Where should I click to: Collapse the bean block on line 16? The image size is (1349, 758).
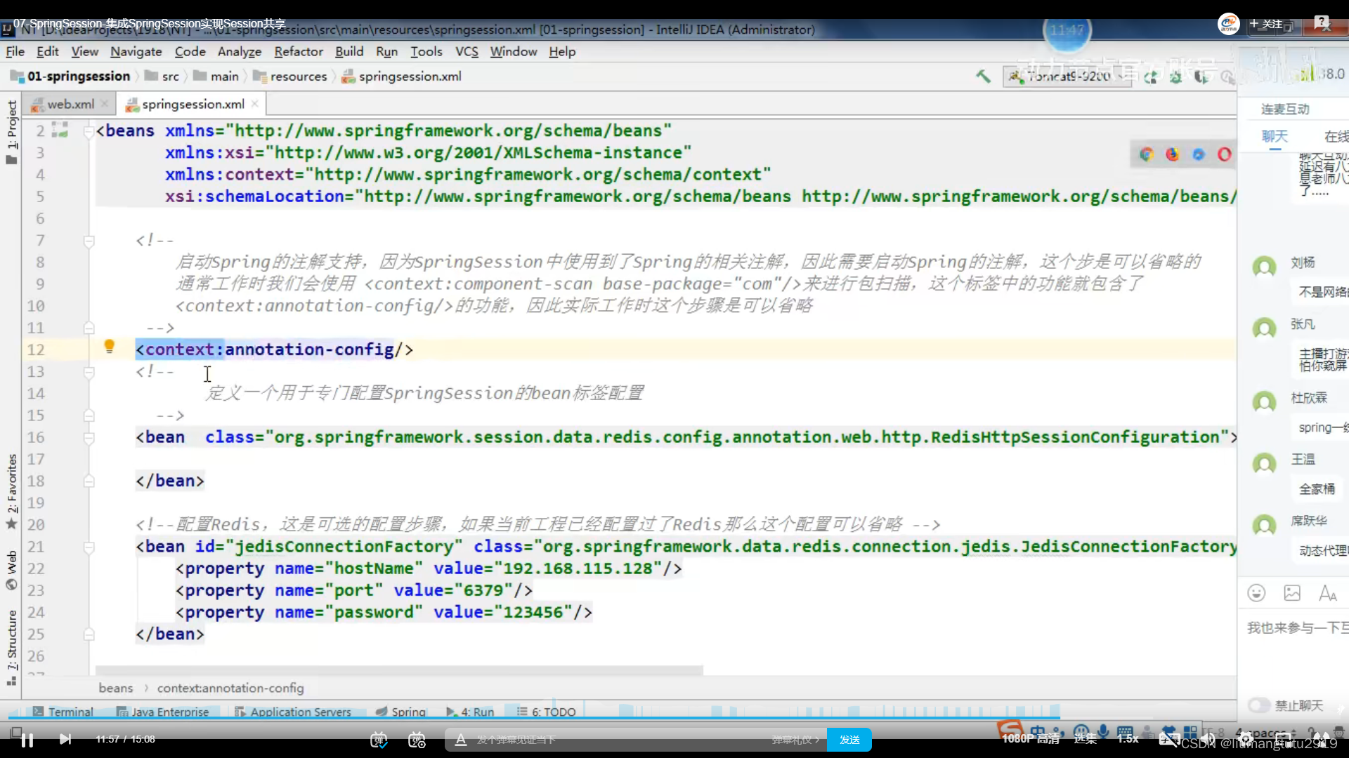click(89, 437)
